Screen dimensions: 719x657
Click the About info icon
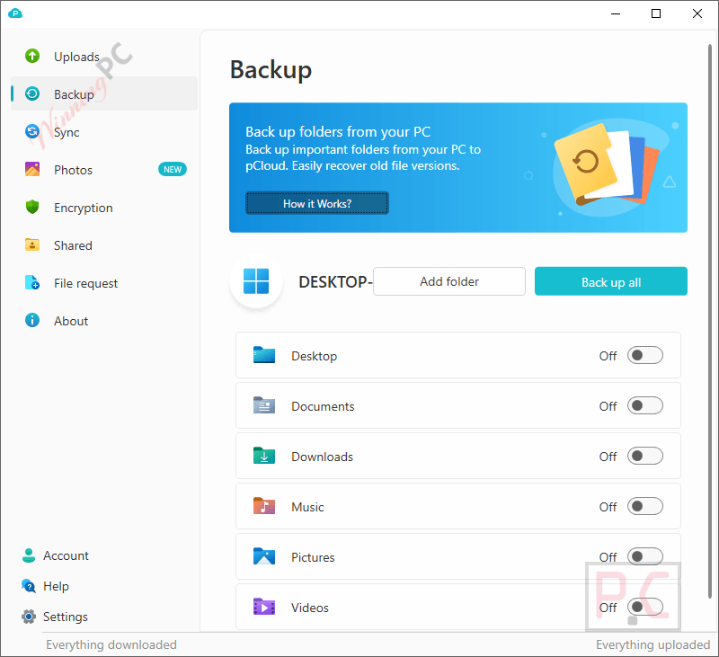click(32, 320)
